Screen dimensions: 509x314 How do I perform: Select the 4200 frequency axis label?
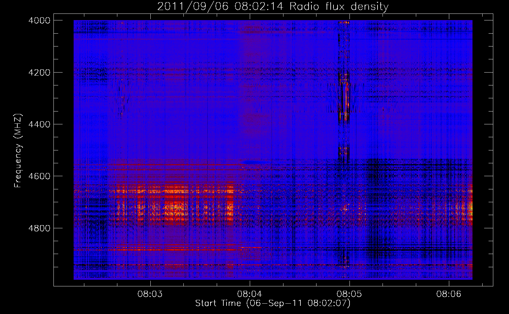point(39,73)
